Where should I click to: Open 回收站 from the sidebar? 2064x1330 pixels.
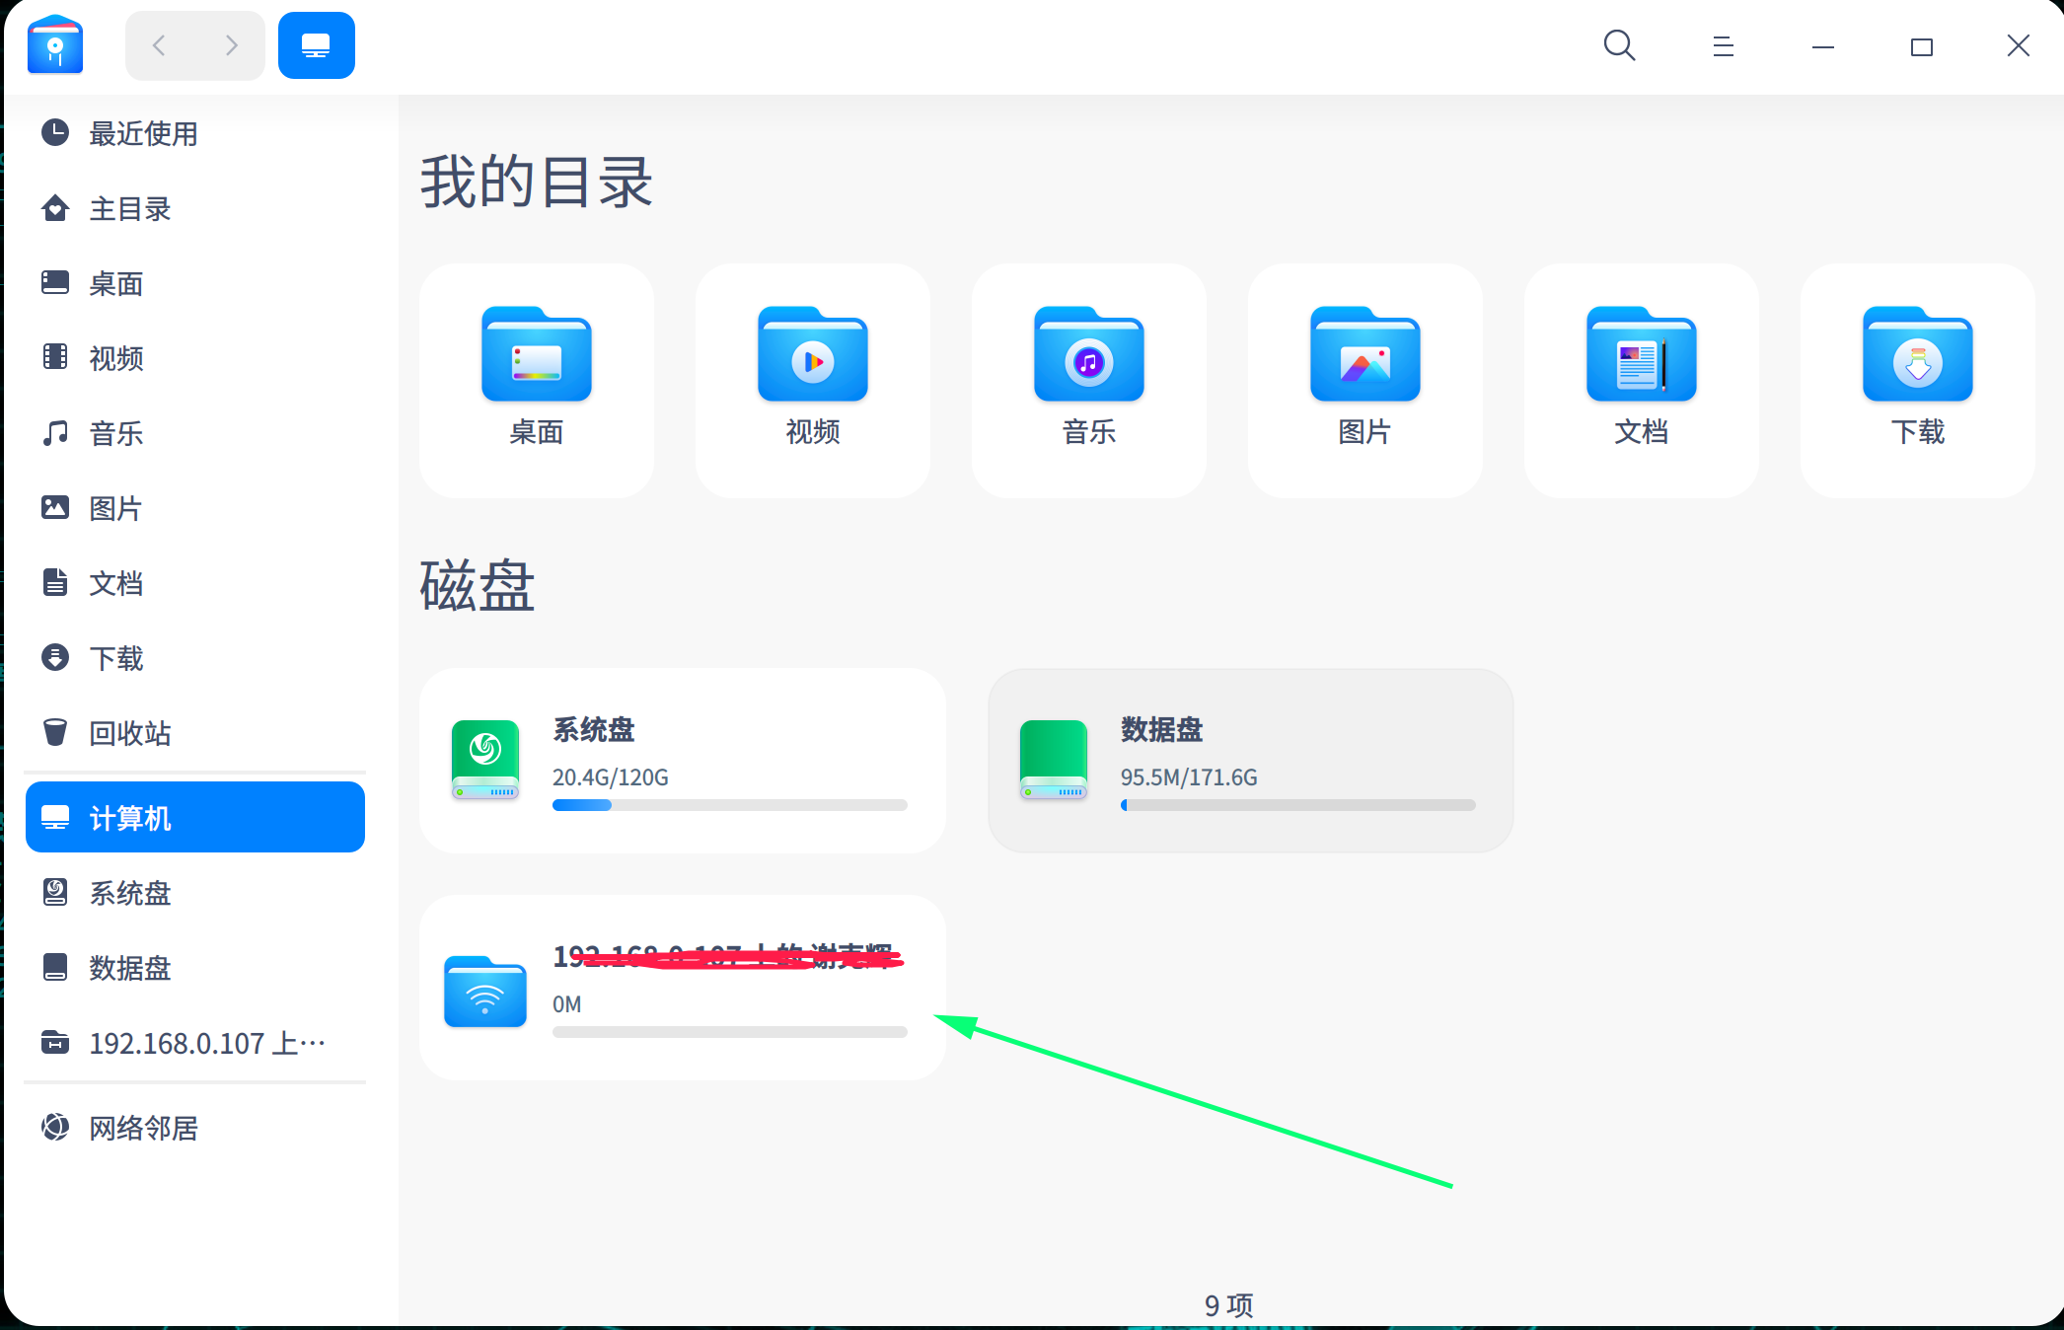pos(129,733)
